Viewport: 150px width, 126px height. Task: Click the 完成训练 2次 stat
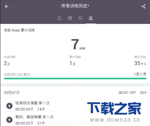click(x=10, y=61)
